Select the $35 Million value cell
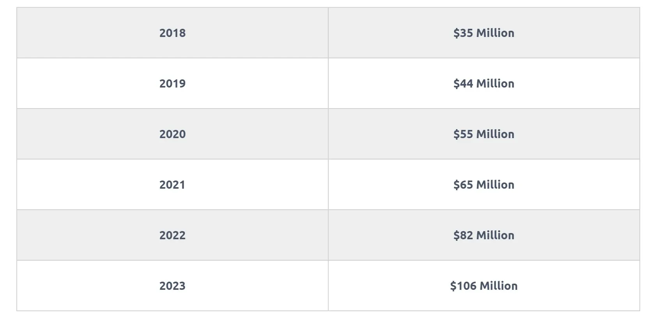This screenshot has height=319, width=655. pyautogui.click(x=484, y=33)
